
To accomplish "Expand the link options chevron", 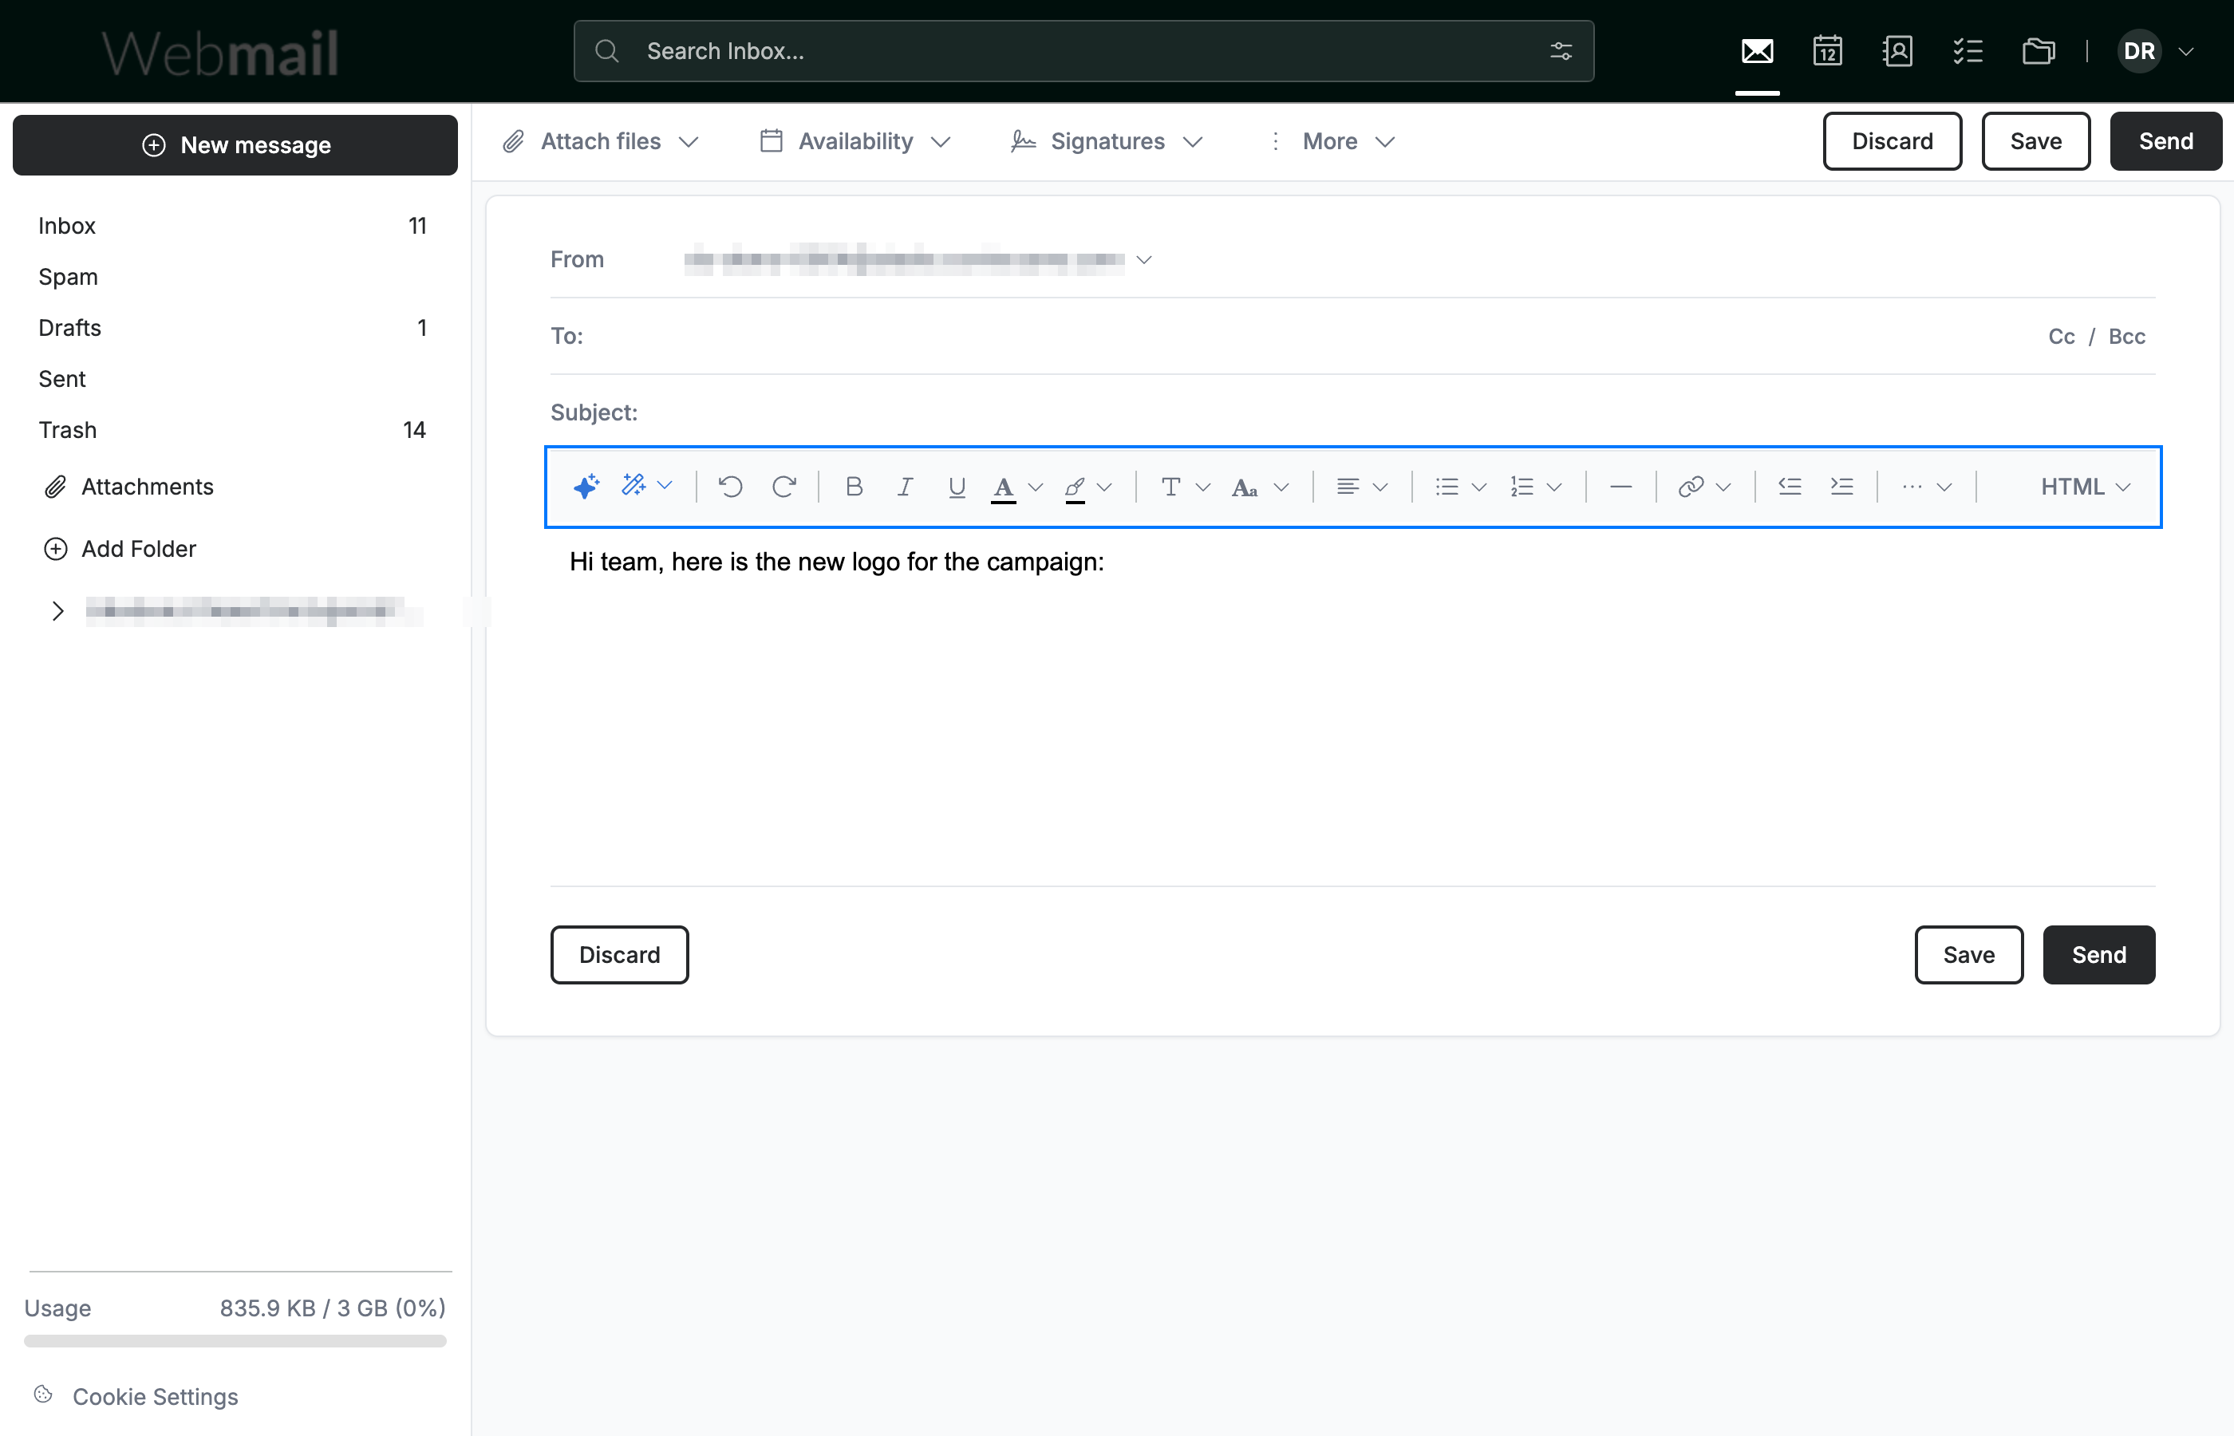I will point(1723,487).
